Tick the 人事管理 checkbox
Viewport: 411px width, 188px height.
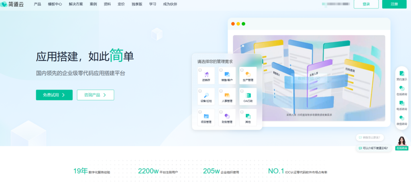(221, 91)
